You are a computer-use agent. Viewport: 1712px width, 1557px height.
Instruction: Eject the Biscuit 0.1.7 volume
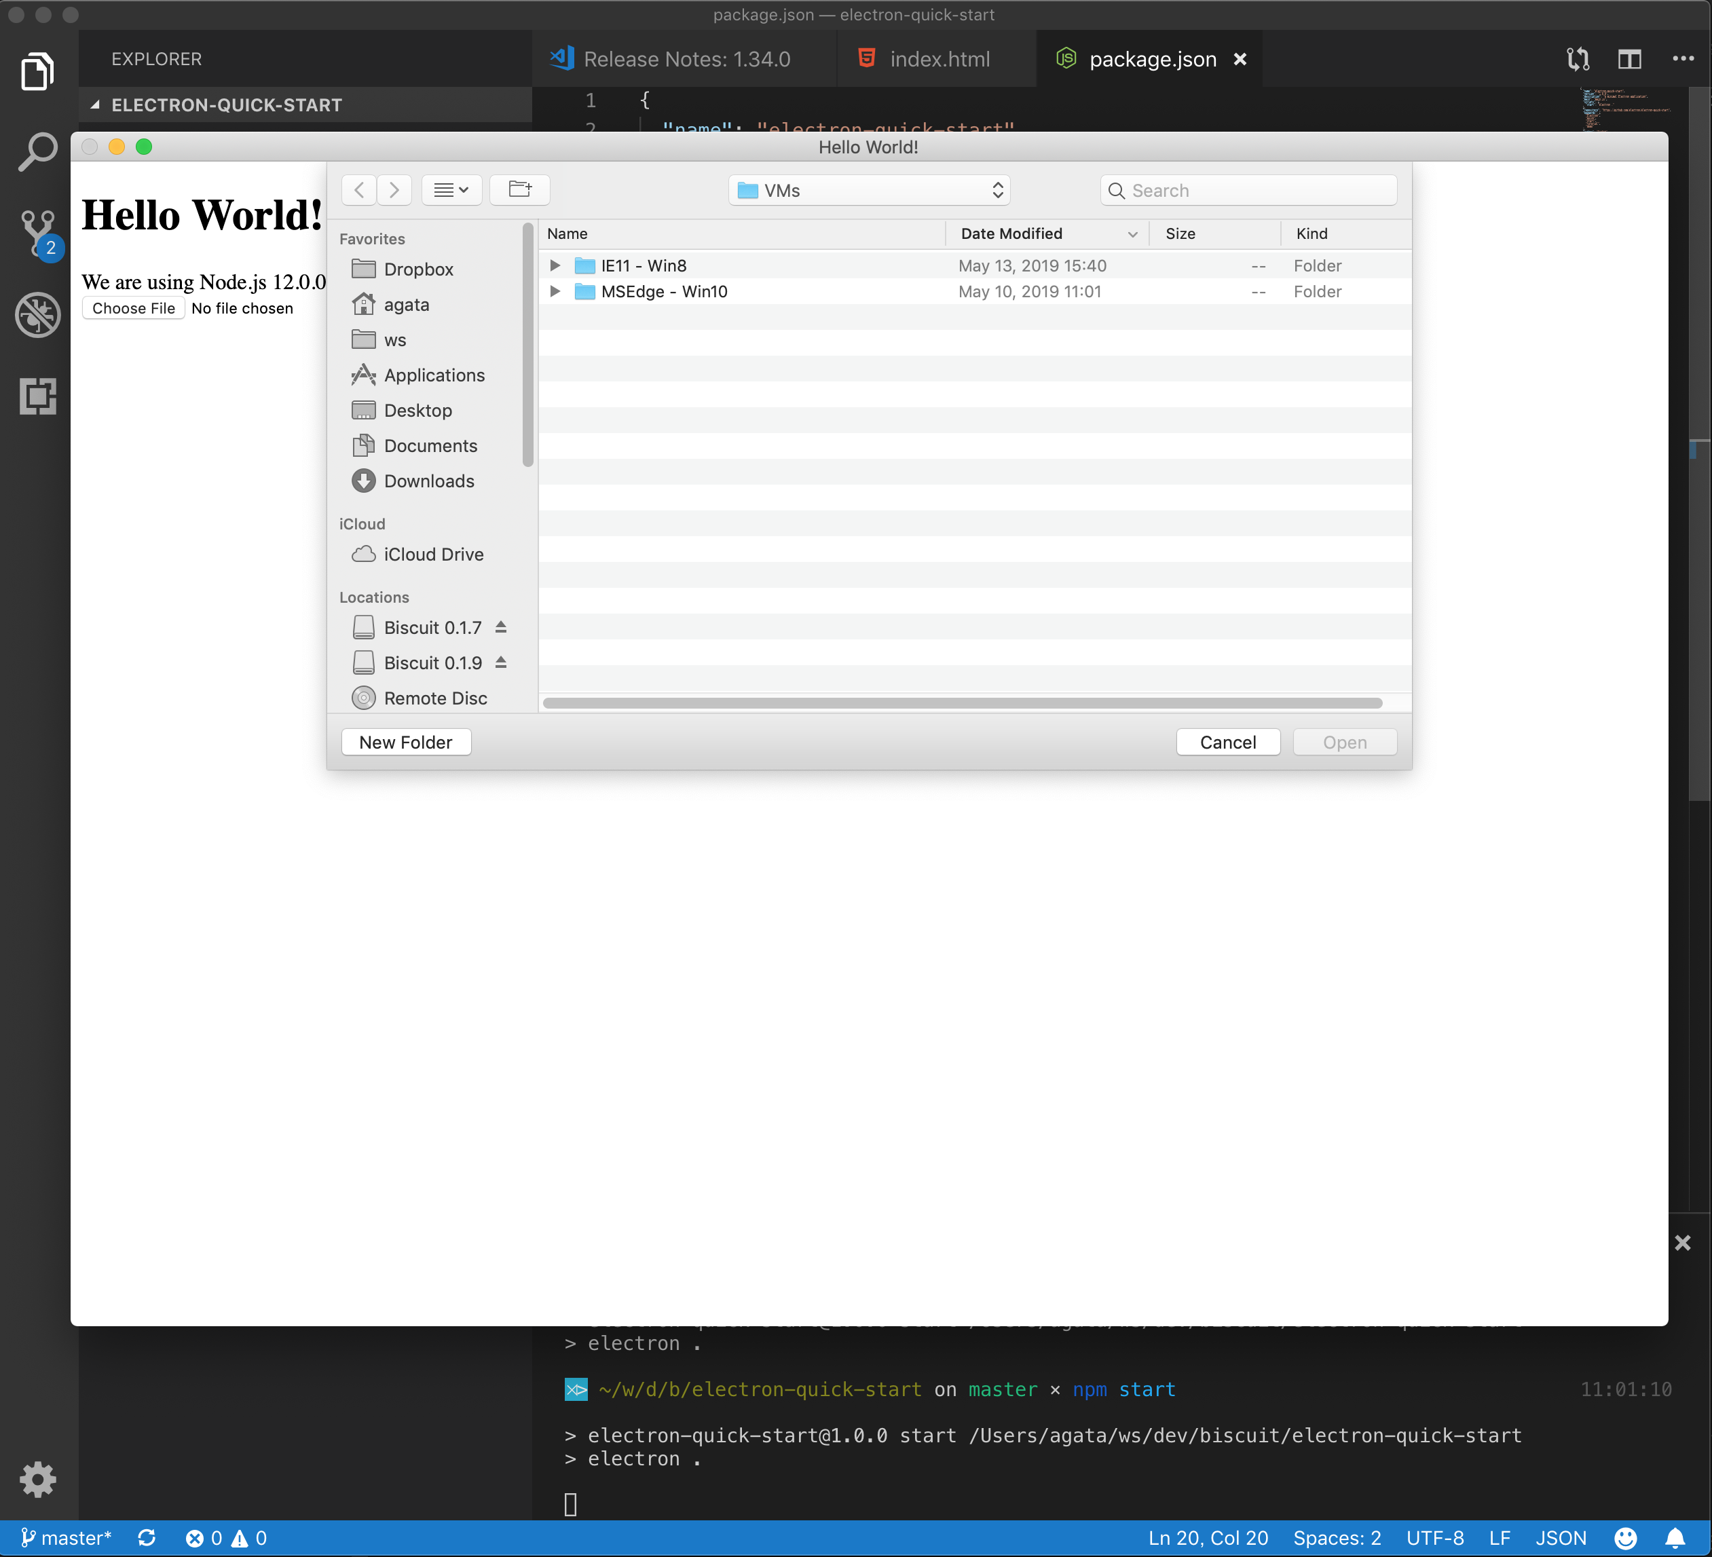tap(501, 627)
